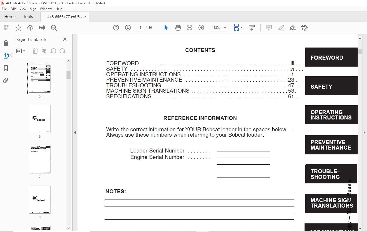
Task: Select the page 8 thumbnail
Action: click(x=40, y=199)
